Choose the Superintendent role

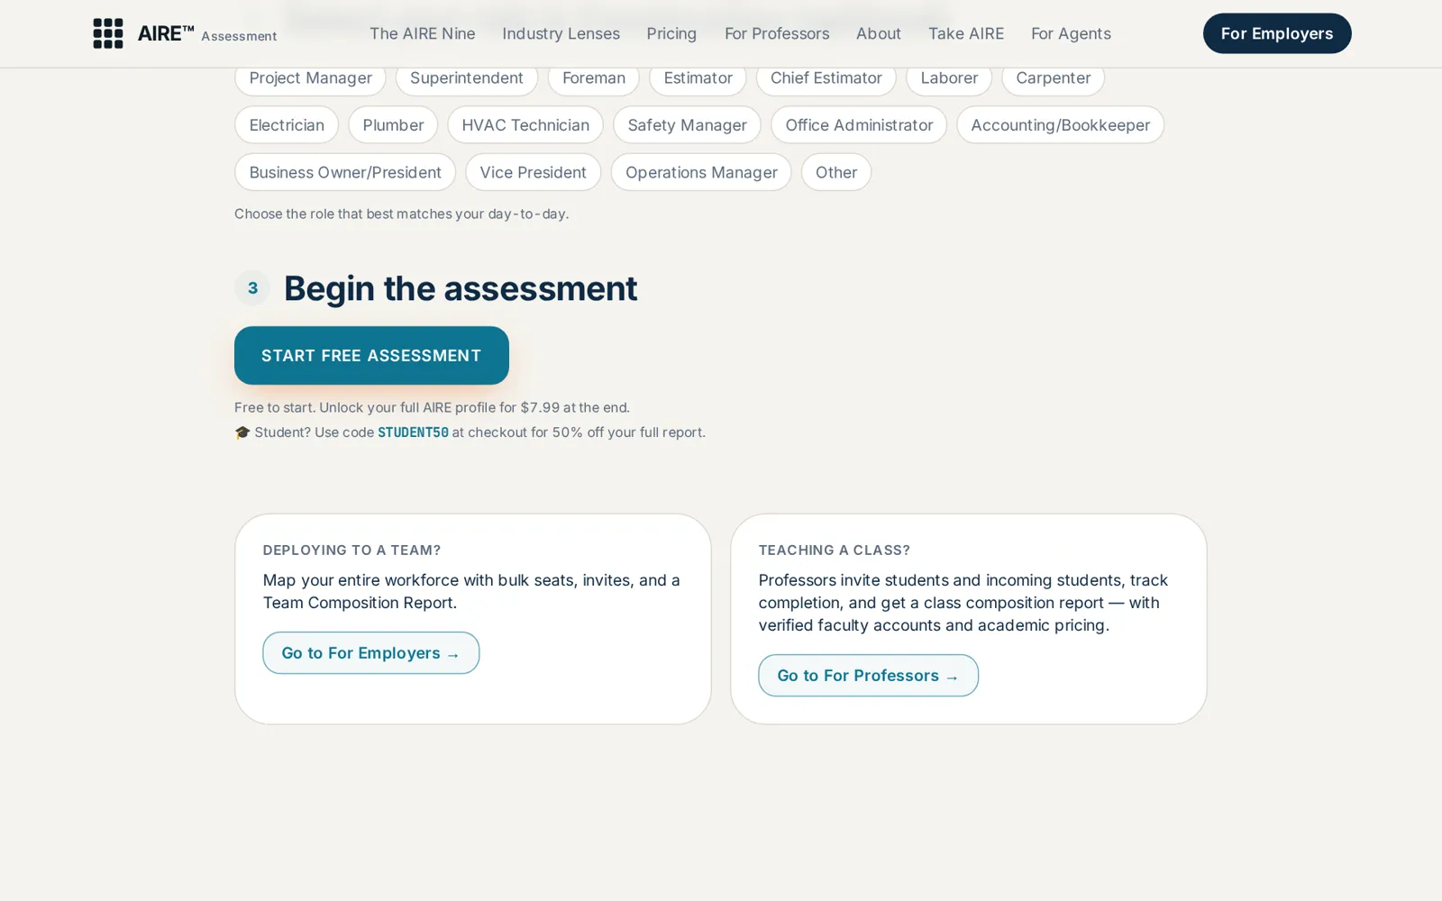tap(467, 78)
